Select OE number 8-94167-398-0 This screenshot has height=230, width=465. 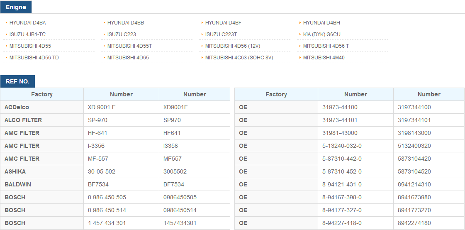[x=342, y=197]
